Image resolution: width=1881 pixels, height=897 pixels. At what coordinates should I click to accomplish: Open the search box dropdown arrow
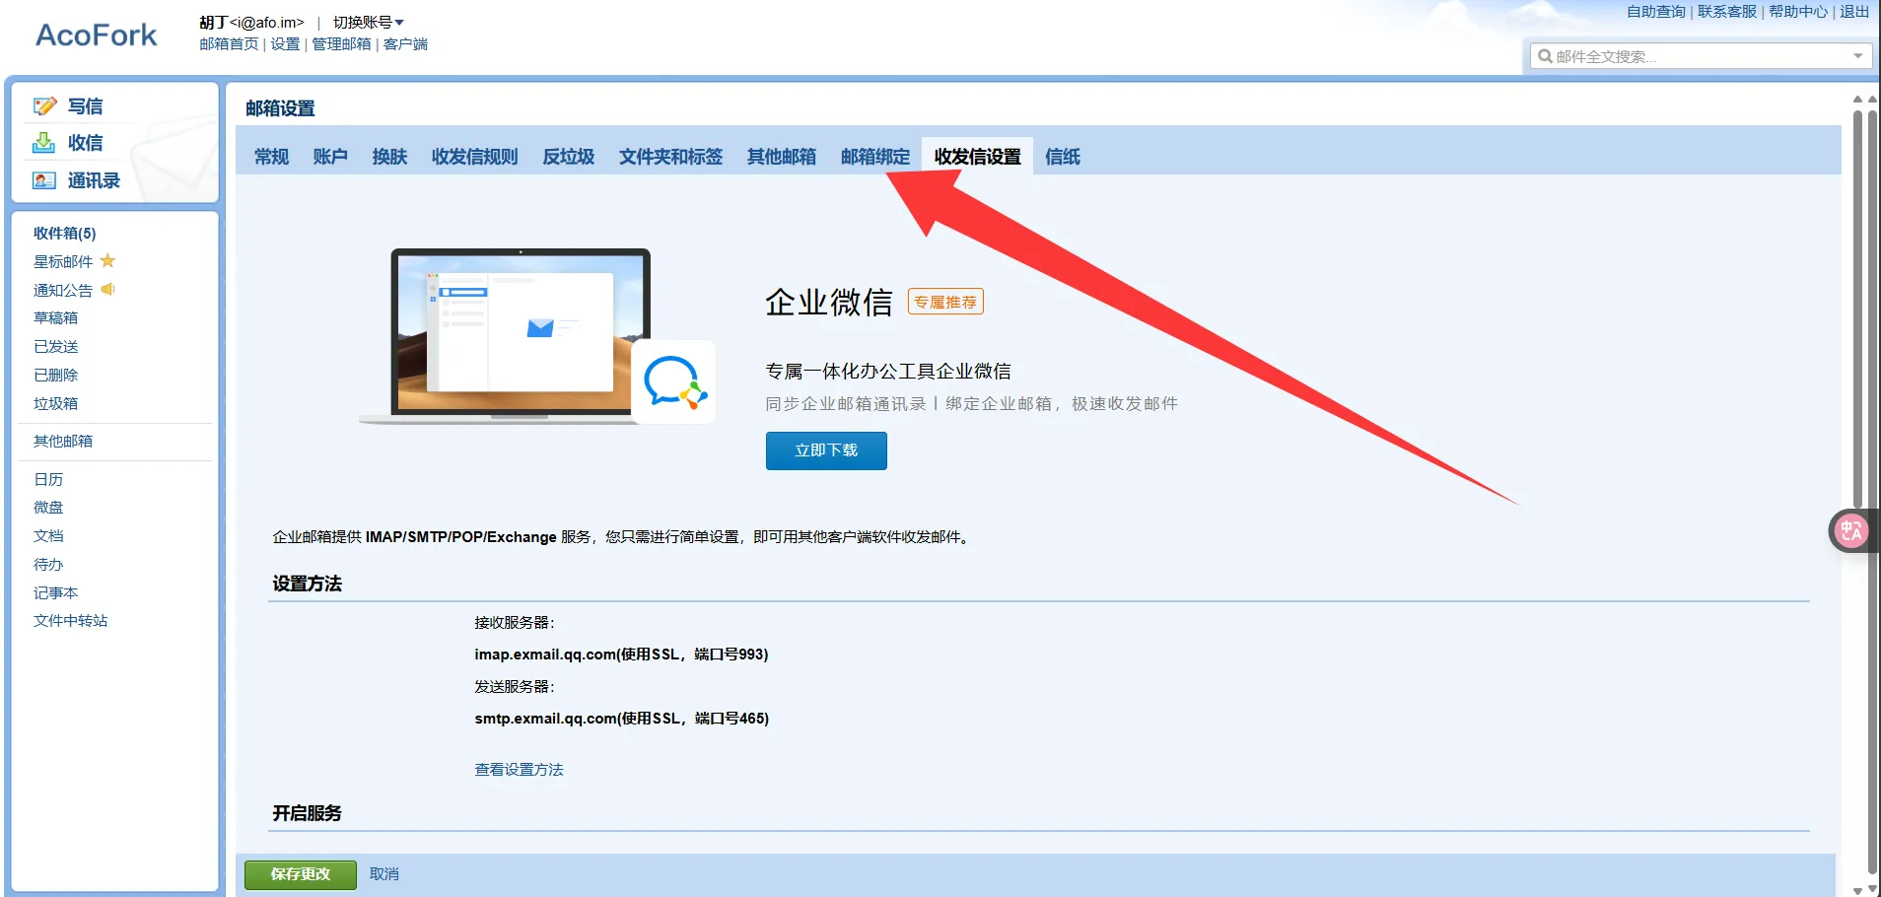(1857, 56)
